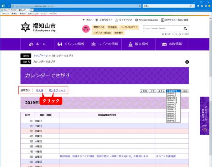This screenshot has height=167, width=212.
Task: Open browser tools gear icon
Action: pyautogui.click(x=206, y=6)
